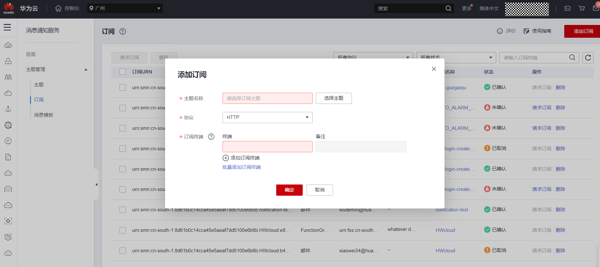Image resolution: width=600 pixels, height=267 pixels.
Task: Click the 批量添加订阅终端 link
Action: 241,167
